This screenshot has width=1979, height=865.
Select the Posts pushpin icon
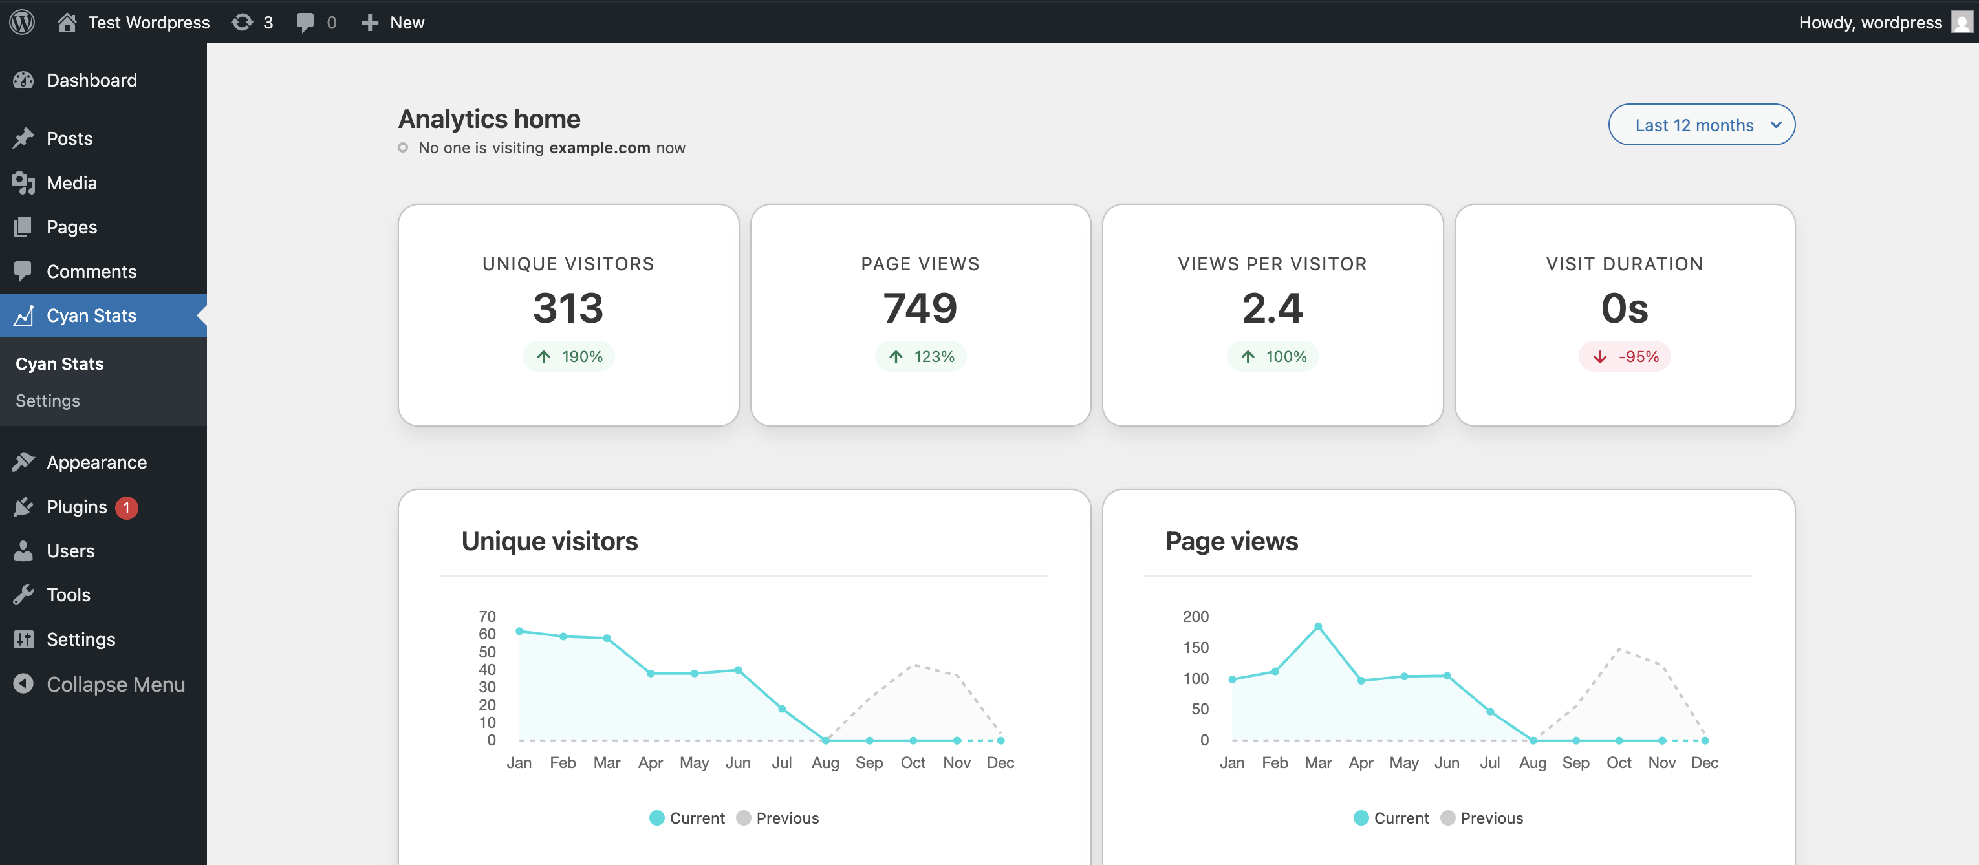coord(24,138)
